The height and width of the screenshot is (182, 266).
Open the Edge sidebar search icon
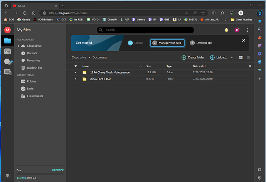pyautogui.click(x=259, y=29)
